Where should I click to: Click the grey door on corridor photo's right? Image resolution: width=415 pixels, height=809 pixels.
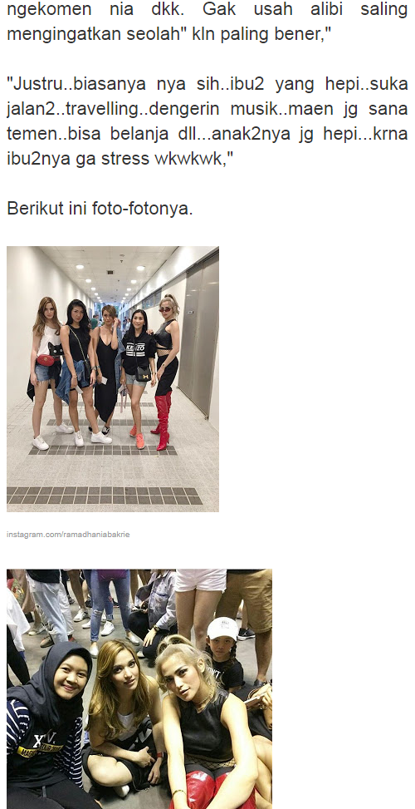point(198,334)
